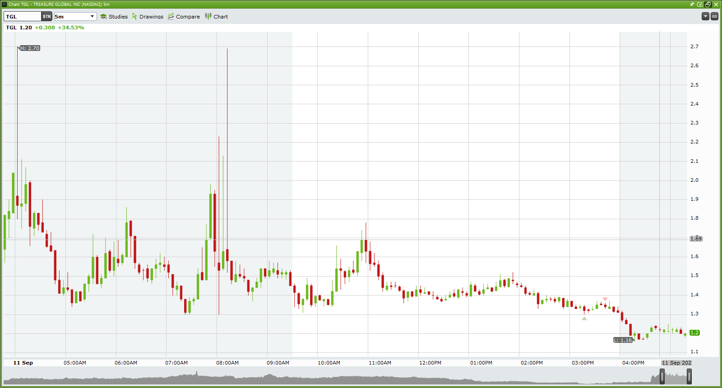Click the left range slider handle
The height and width of the screenshot is (388, 722).
[x=662, y=376]
